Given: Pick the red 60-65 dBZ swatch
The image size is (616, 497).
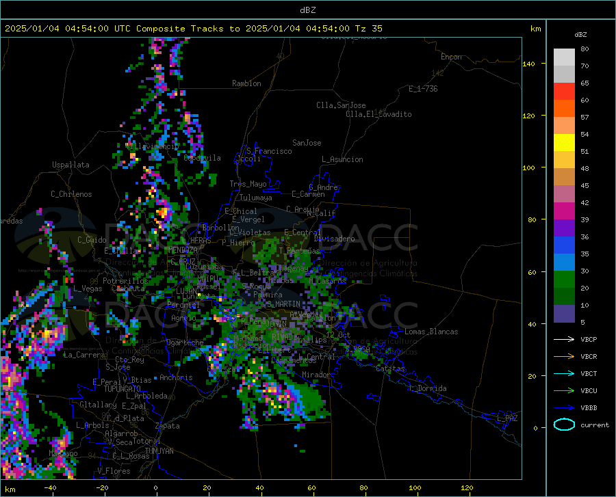Looking at the screenshot, I should (564, 92).
